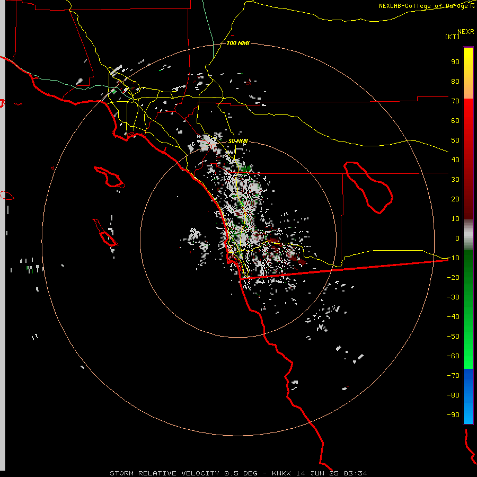The width and height of the screenshot is (477, 477).
Task: Select the -80 value on the velocity scale
Action: [x=453, y=395]
